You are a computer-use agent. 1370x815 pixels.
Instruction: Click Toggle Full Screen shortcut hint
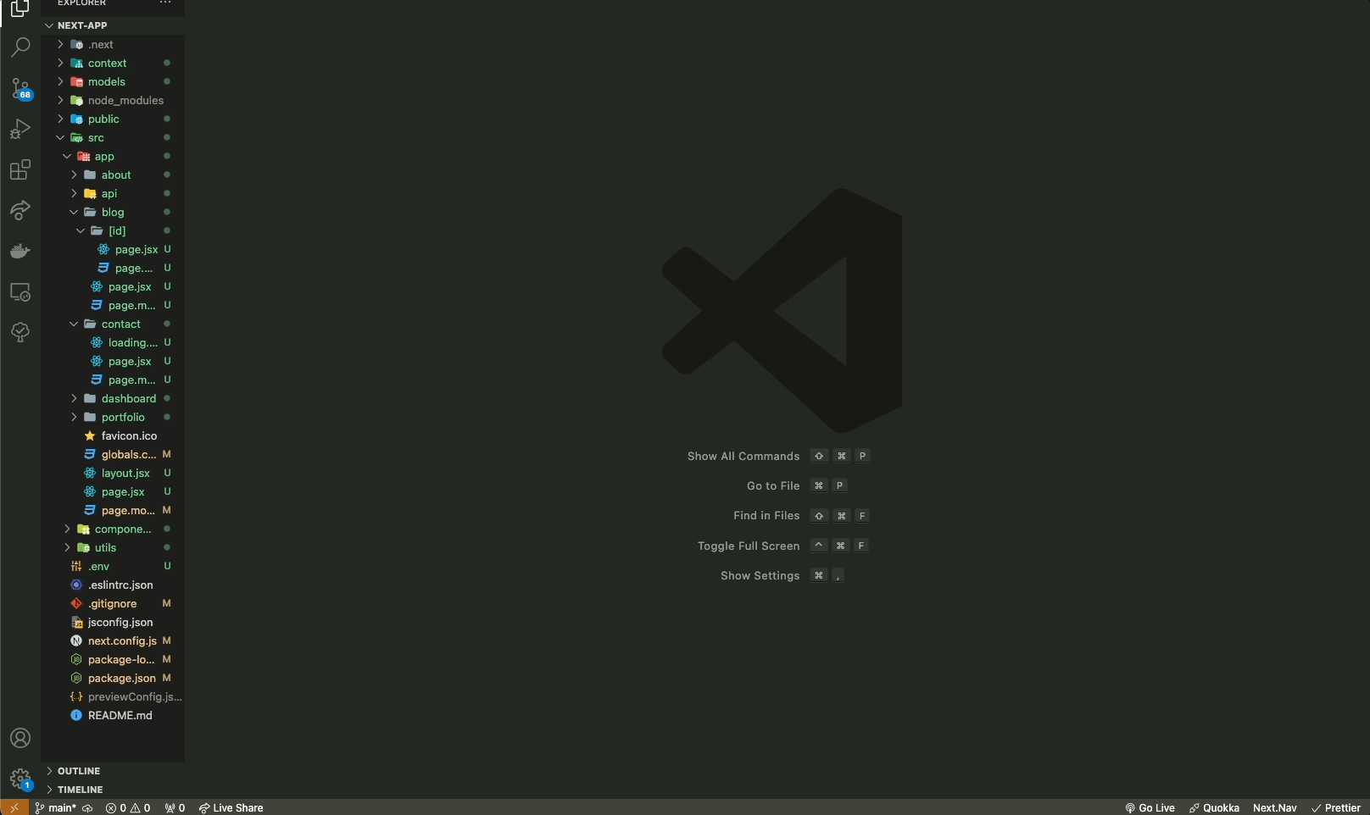click(x=783, y=546)
